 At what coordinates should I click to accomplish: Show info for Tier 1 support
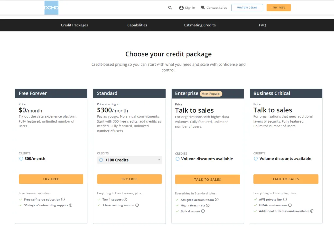coord(125,199)
